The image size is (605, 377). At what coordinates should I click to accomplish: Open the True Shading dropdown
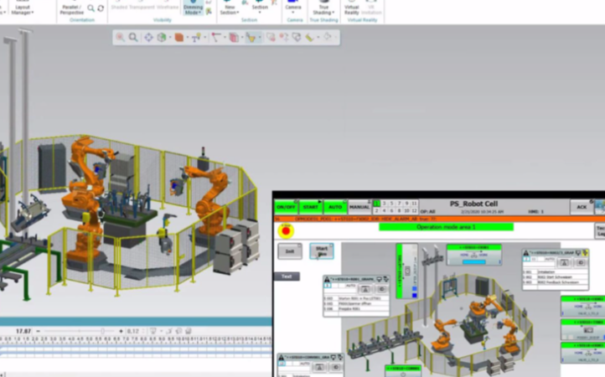tap(323, 9)
